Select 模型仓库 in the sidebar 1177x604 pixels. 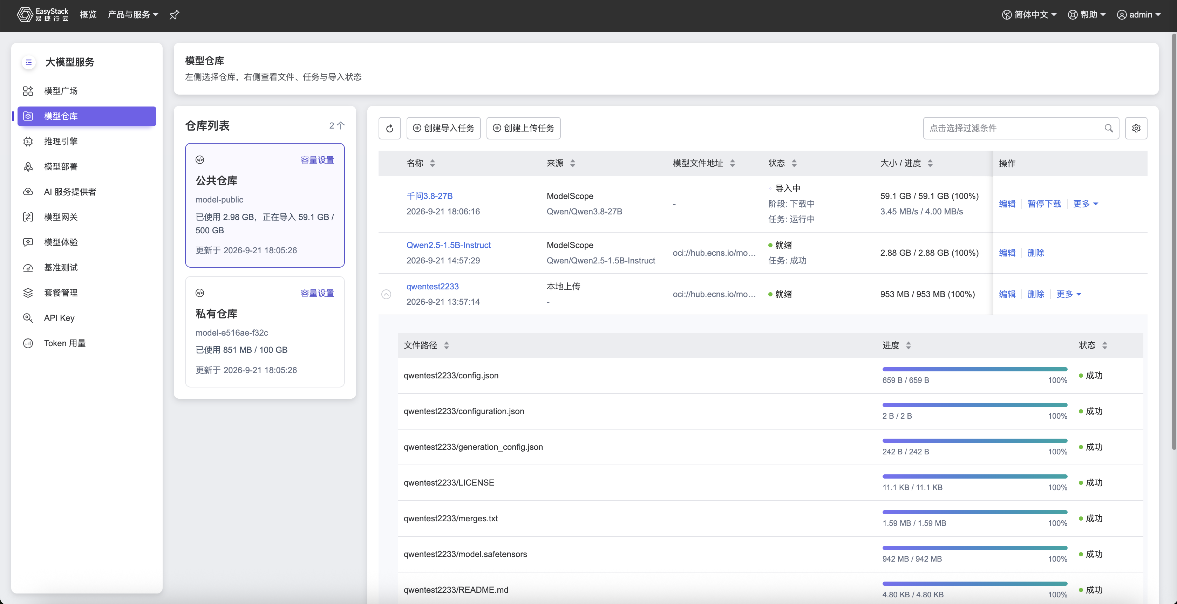click(x=87, y=116)
